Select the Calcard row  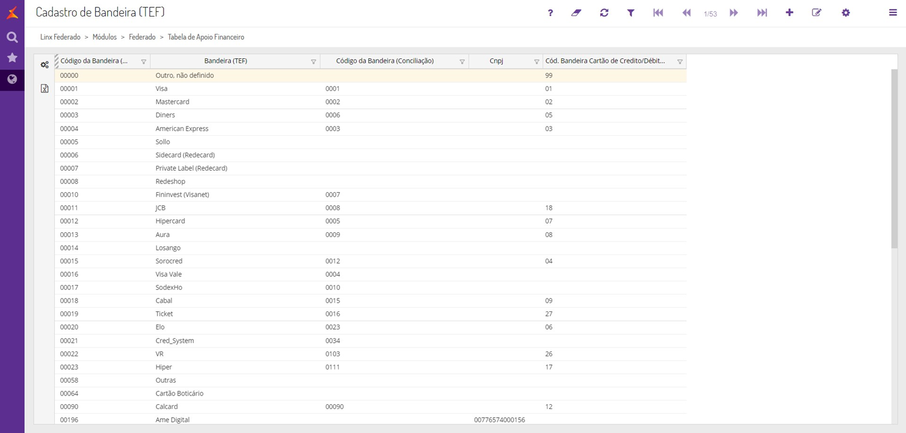pyautogui.click(x=370, y=407)
